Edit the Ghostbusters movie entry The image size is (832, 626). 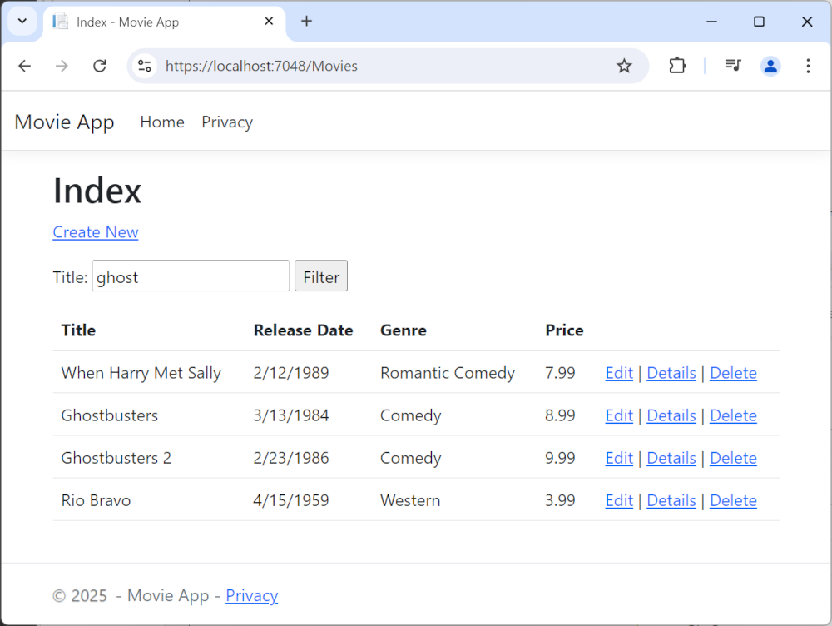(x=619, y=415)
